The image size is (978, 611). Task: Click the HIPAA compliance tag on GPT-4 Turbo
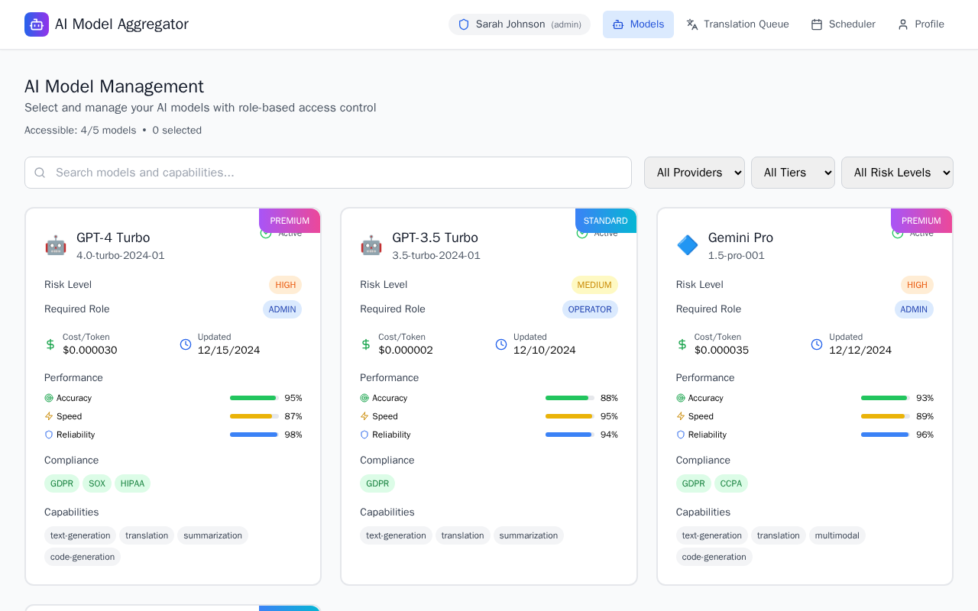pyautogui.click(x=132, y=483)
